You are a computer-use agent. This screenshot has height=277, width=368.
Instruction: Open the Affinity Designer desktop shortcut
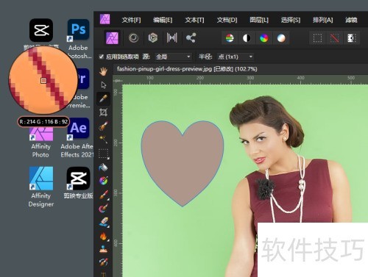pos(41,187)
